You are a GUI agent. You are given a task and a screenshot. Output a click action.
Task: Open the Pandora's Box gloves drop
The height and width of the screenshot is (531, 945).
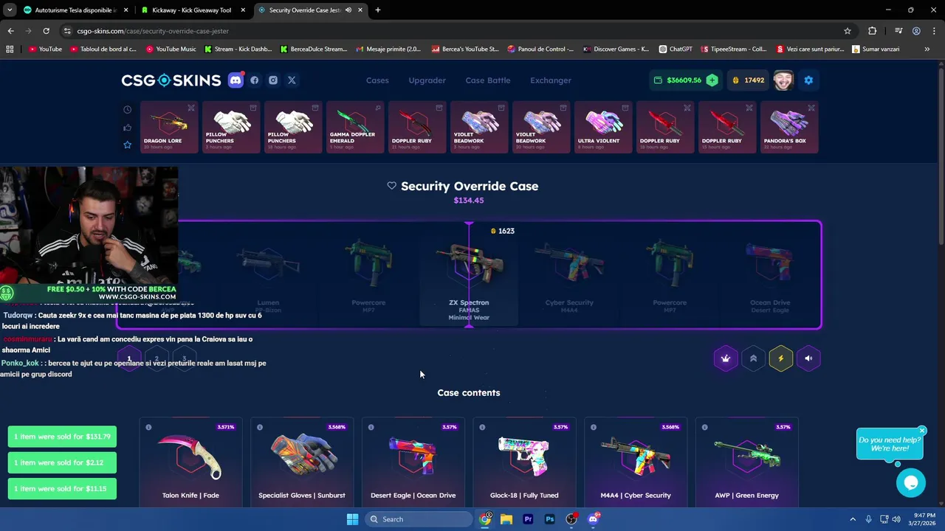pyautogui.click(x=789, y=127)
